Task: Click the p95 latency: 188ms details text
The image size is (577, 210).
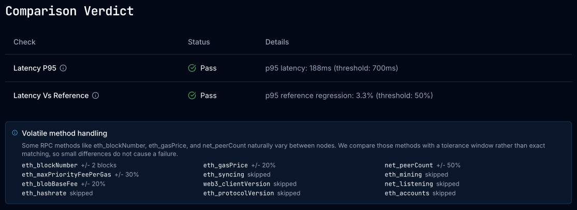Action: (332, 68)
